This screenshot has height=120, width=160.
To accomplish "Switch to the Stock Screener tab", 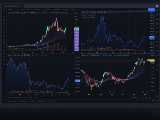I will [x=12, y=101].
